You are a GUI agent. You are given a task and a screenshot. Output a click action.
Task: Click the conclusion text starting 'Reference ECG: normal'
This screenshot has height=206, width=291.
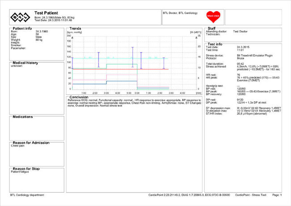(x=134, y=103)
